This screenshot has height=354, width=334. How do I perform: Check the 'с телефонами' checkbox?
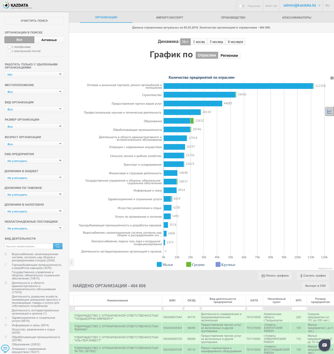coord(9,47)
